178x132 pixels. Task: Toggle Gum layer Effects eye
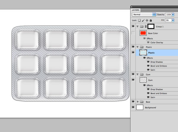point(144,85)
